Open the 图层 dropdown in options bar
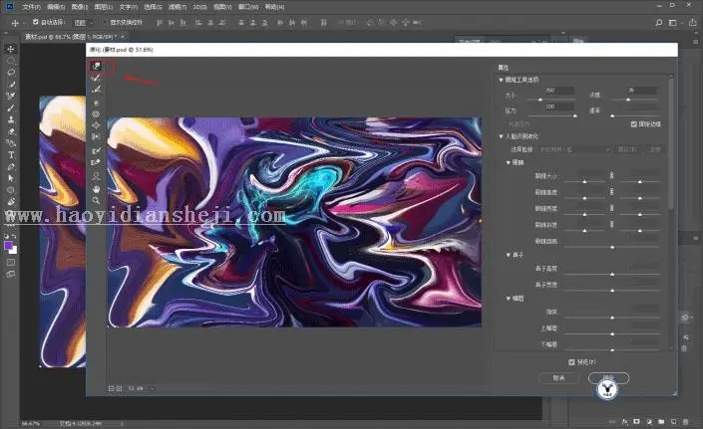The image size is (703, 429). (x=84, y=22)
